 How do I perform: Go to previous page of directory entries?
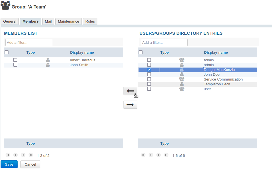(151, 155)
